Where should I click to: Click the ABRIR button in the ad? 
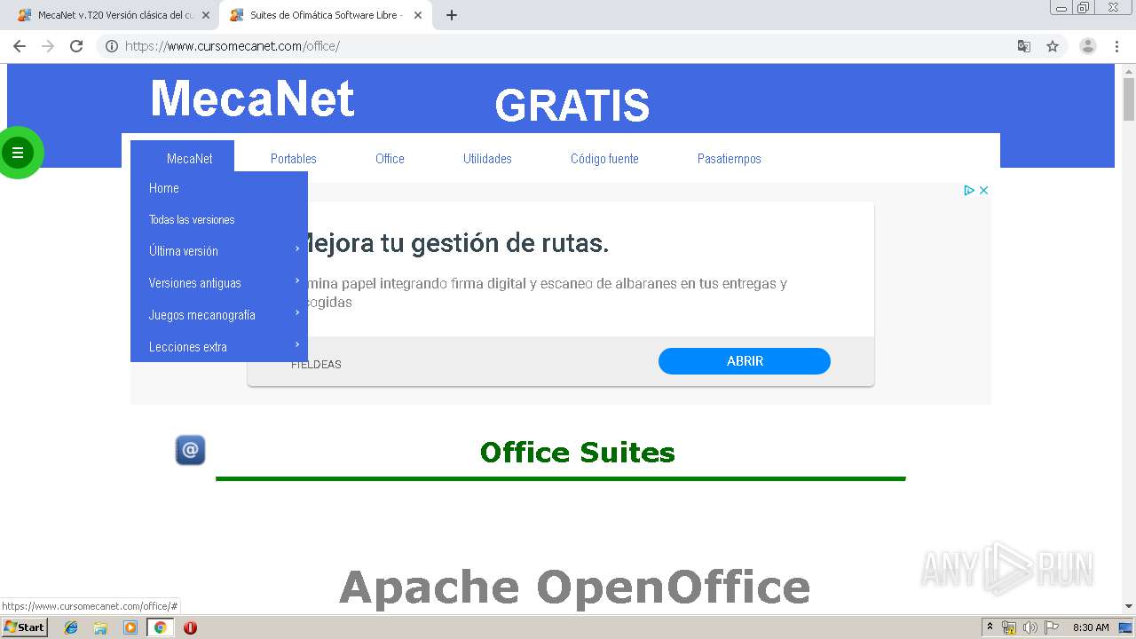tap(745, 361)
